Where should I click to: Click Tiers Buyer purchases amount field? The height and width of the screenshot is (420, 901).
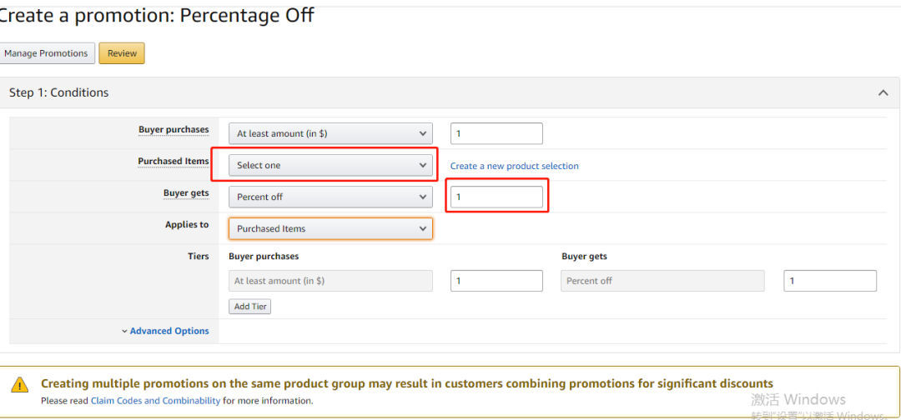tap(496, 281)
